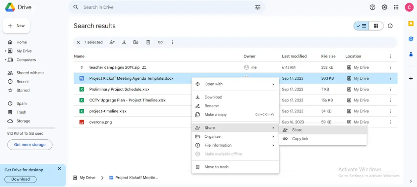Show the view details info icon
The height and width of the screenshot is (187, 417).
coord(390,26)
